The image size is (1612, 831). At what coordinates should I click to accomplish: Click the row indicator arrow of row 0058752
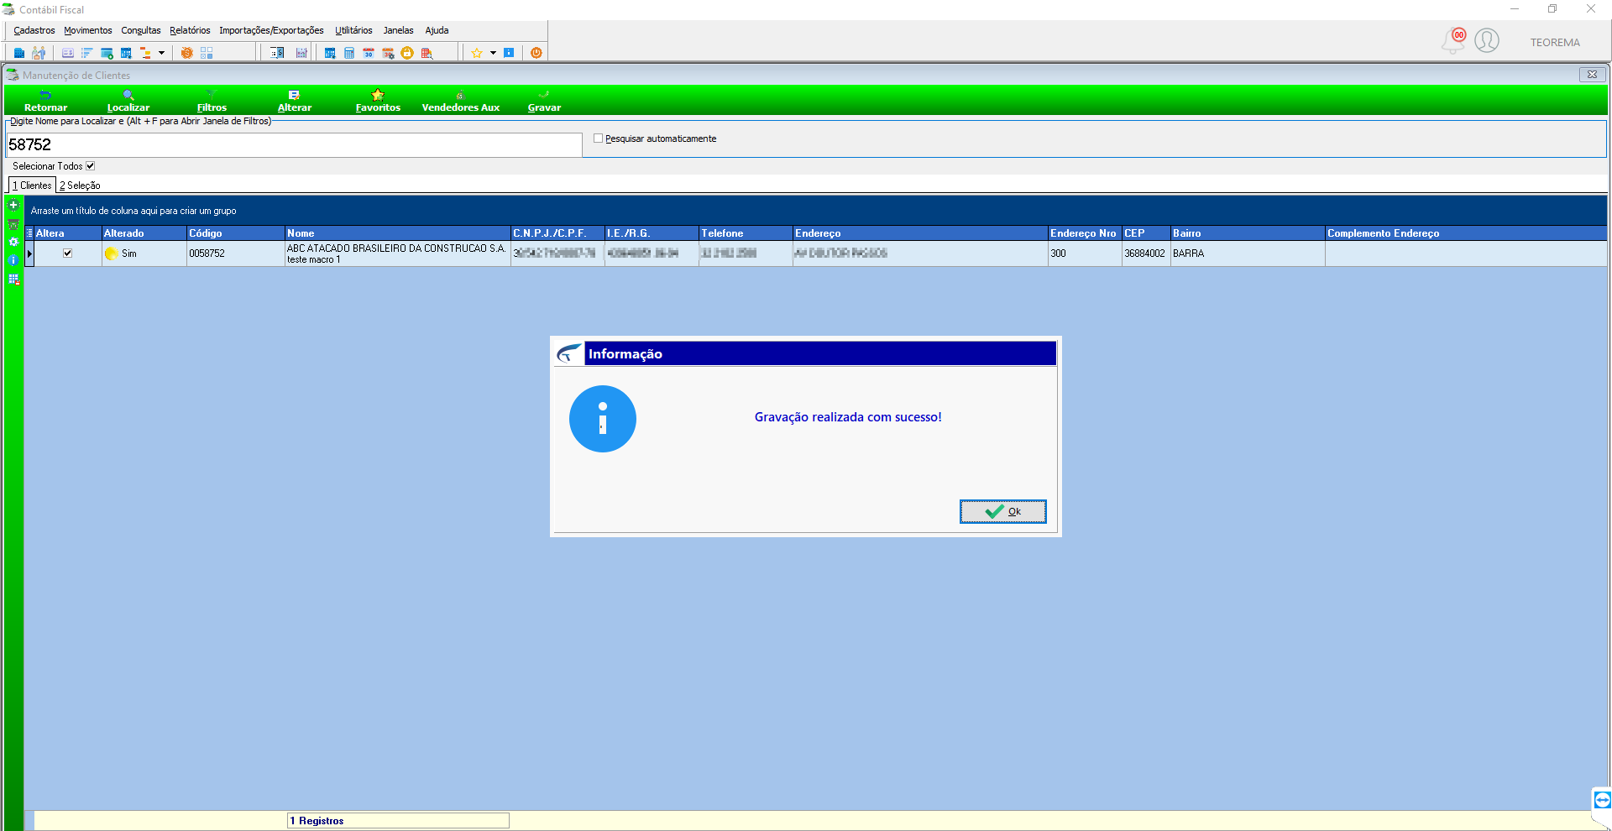29,253
